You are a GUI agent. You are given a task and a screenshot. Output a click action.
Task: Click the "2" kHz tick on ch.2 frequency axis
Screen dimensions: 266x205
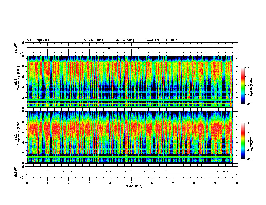tap(24, 153)
